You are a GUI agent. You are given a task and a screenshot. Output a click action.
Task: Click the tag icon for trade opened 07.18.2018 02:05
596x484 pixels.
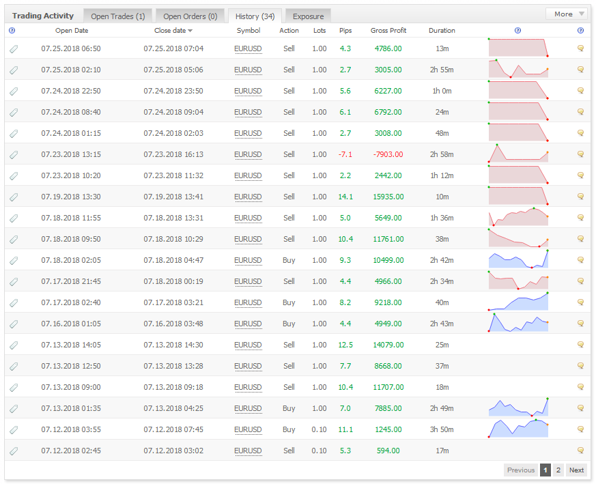point(14,261)
